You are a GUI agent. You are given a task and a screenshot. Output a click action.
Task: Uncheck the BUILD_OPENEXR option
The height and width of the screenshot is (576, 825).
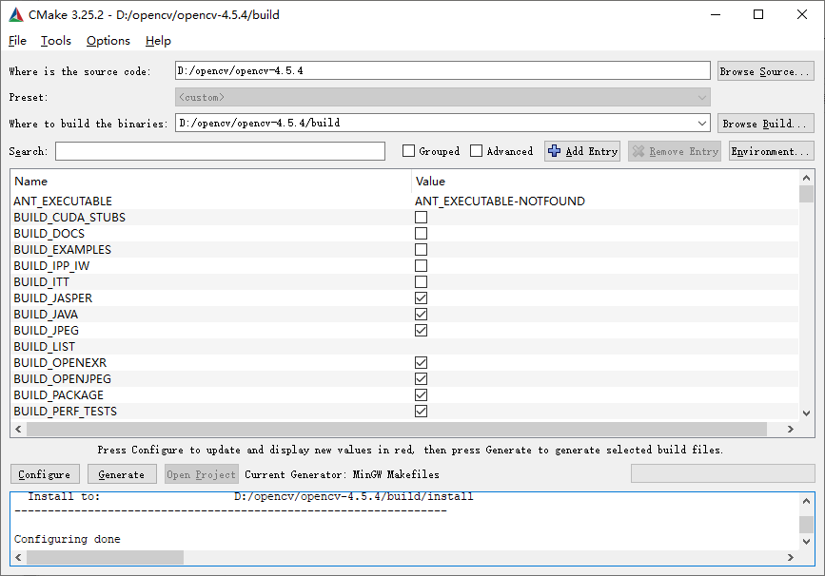coord(421,363)
